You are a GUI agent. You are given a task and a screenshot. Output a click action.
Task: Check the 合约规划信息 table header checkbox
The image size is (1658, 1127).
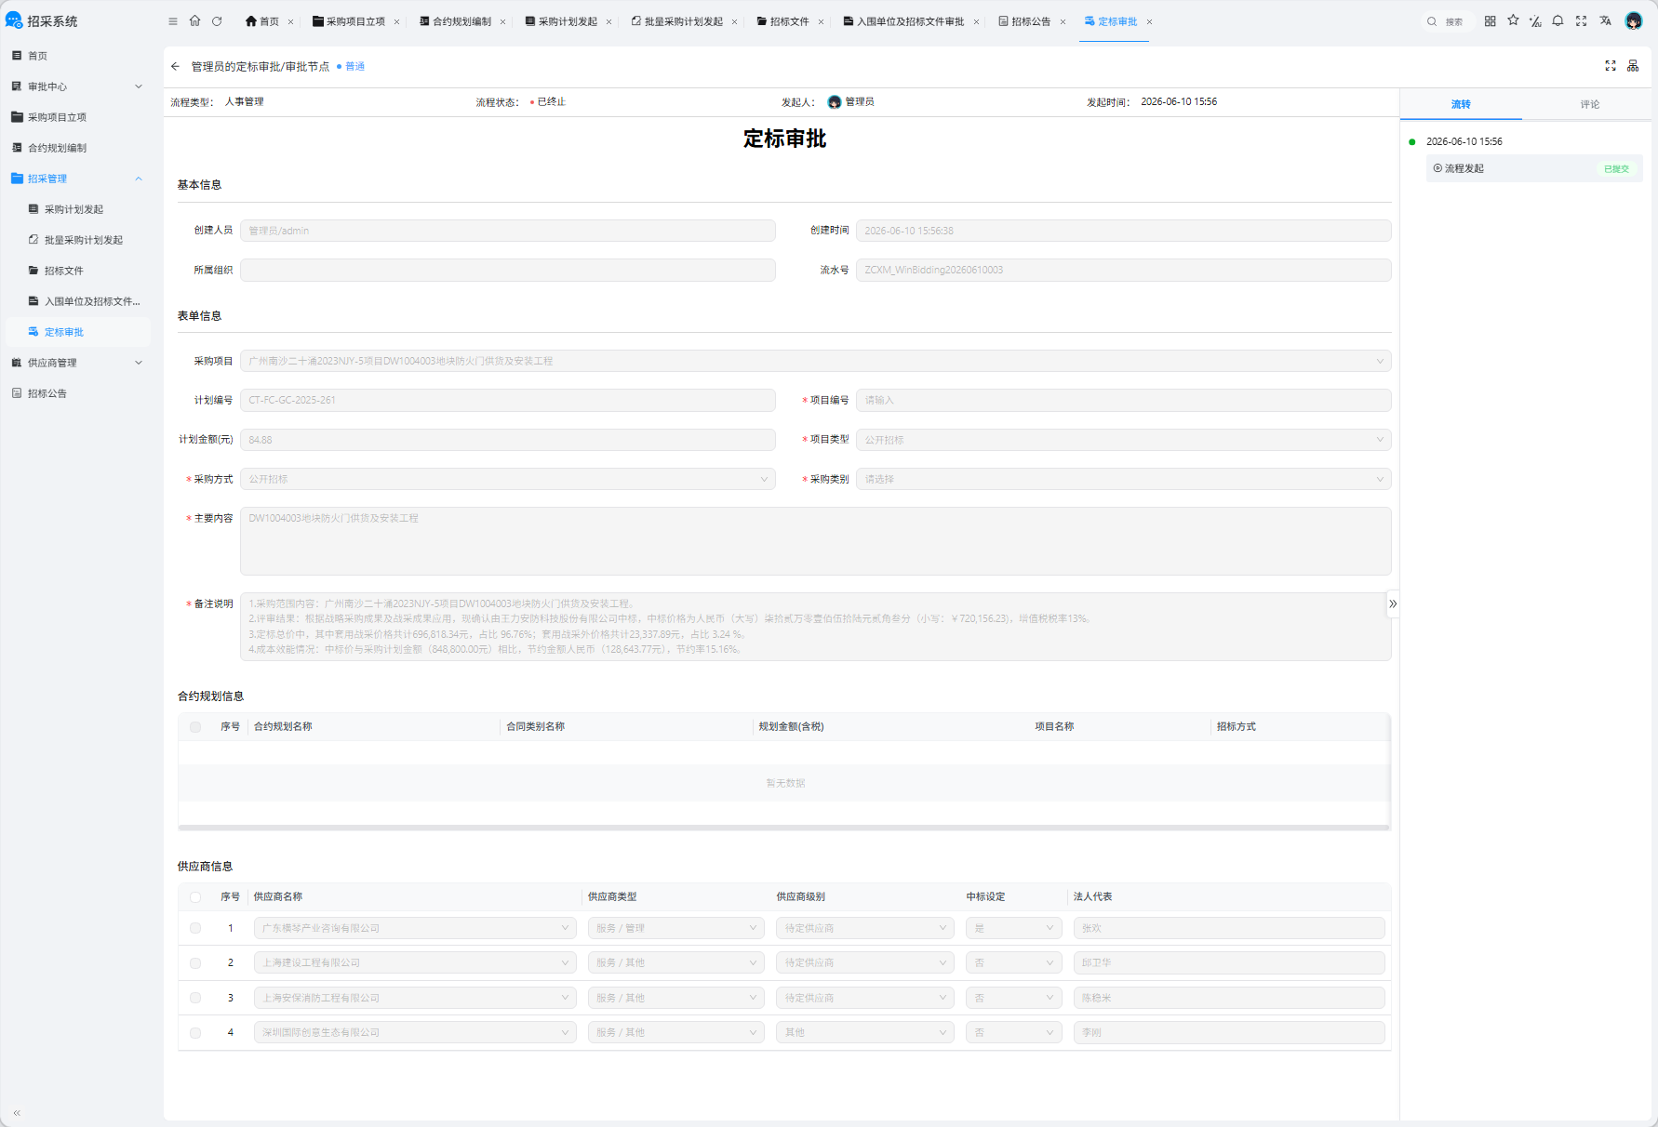pyautogui.click(x=195, y=727)
